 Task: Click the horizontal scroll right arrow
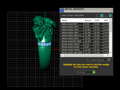pos(107,55)
